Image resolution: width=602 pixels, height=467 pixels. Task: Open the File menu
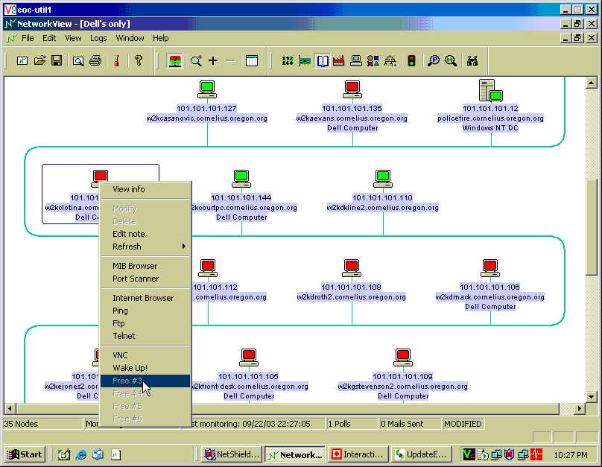click(x=28, y=38)
